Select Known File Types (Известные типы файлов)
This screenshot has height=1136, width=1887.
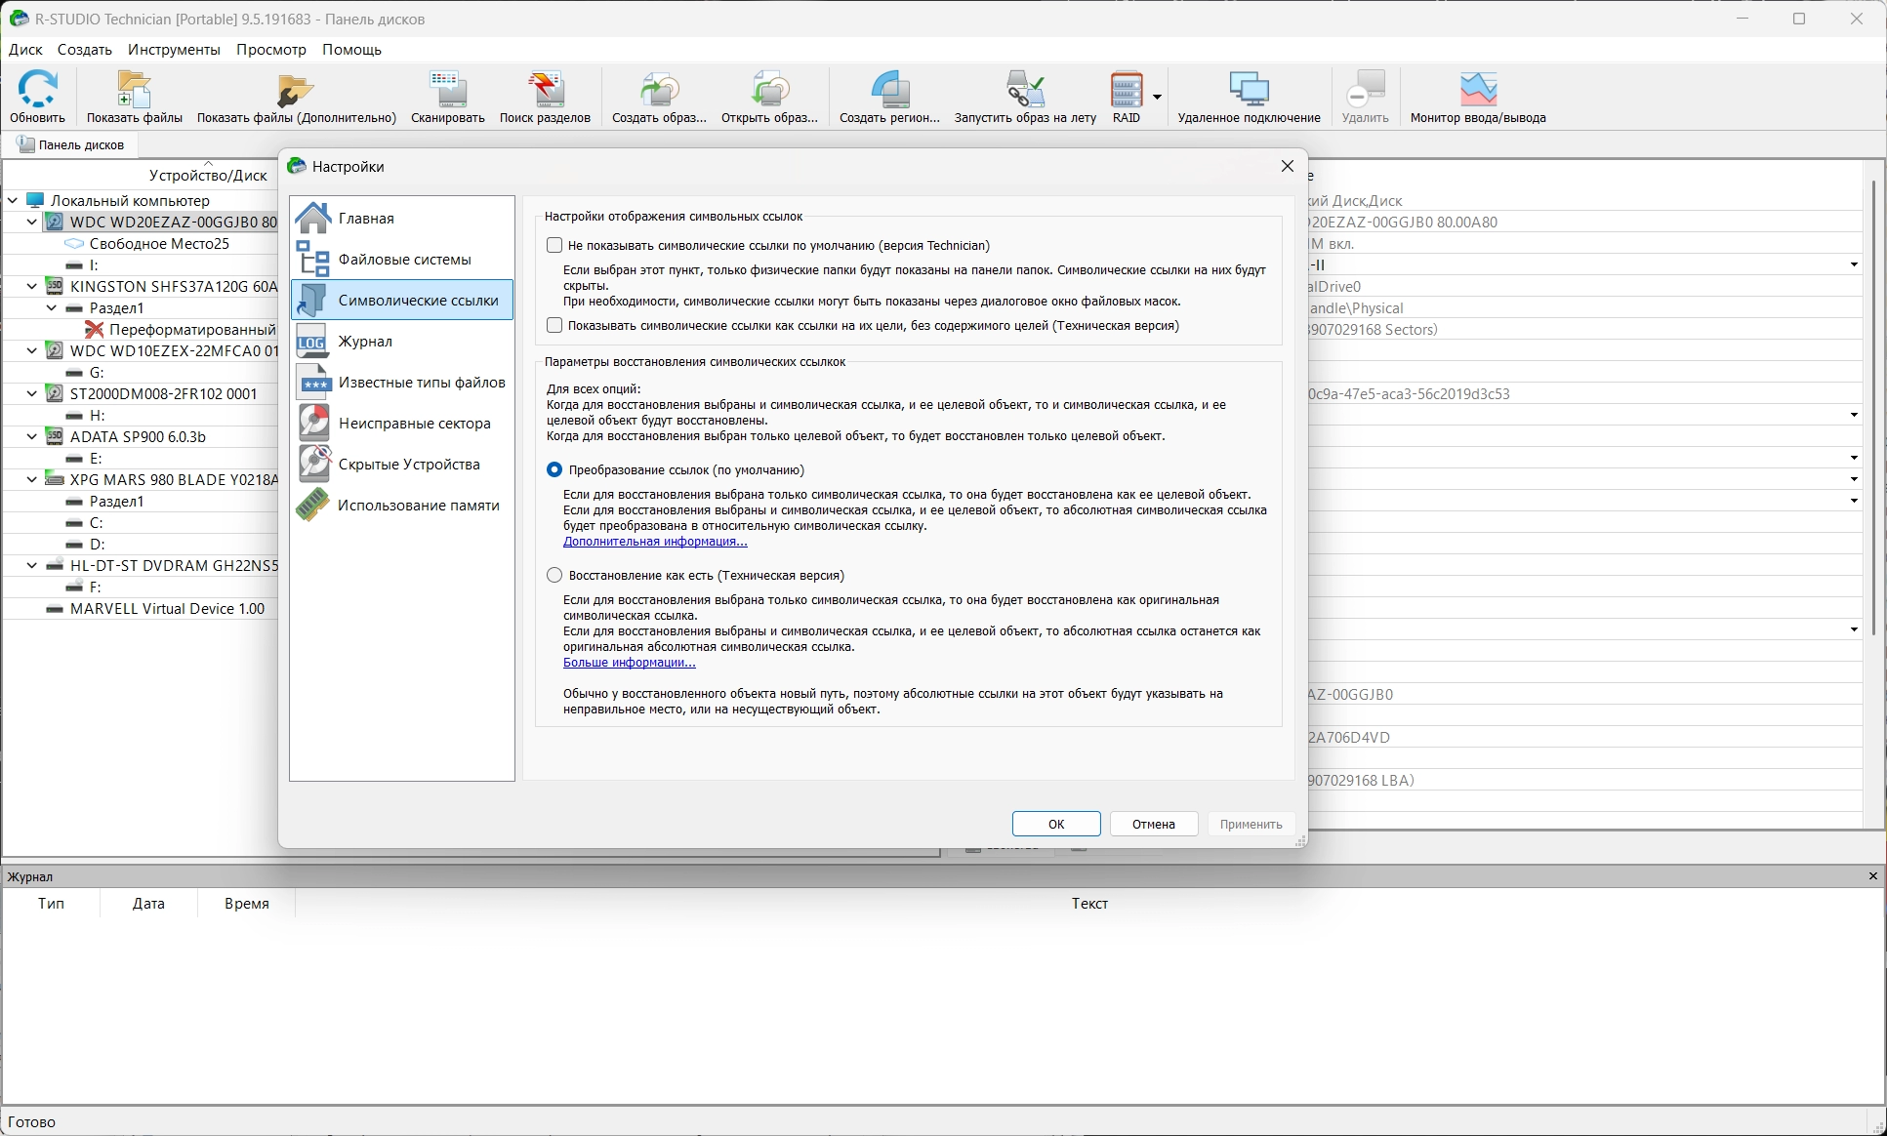click(x=421, y=382)
